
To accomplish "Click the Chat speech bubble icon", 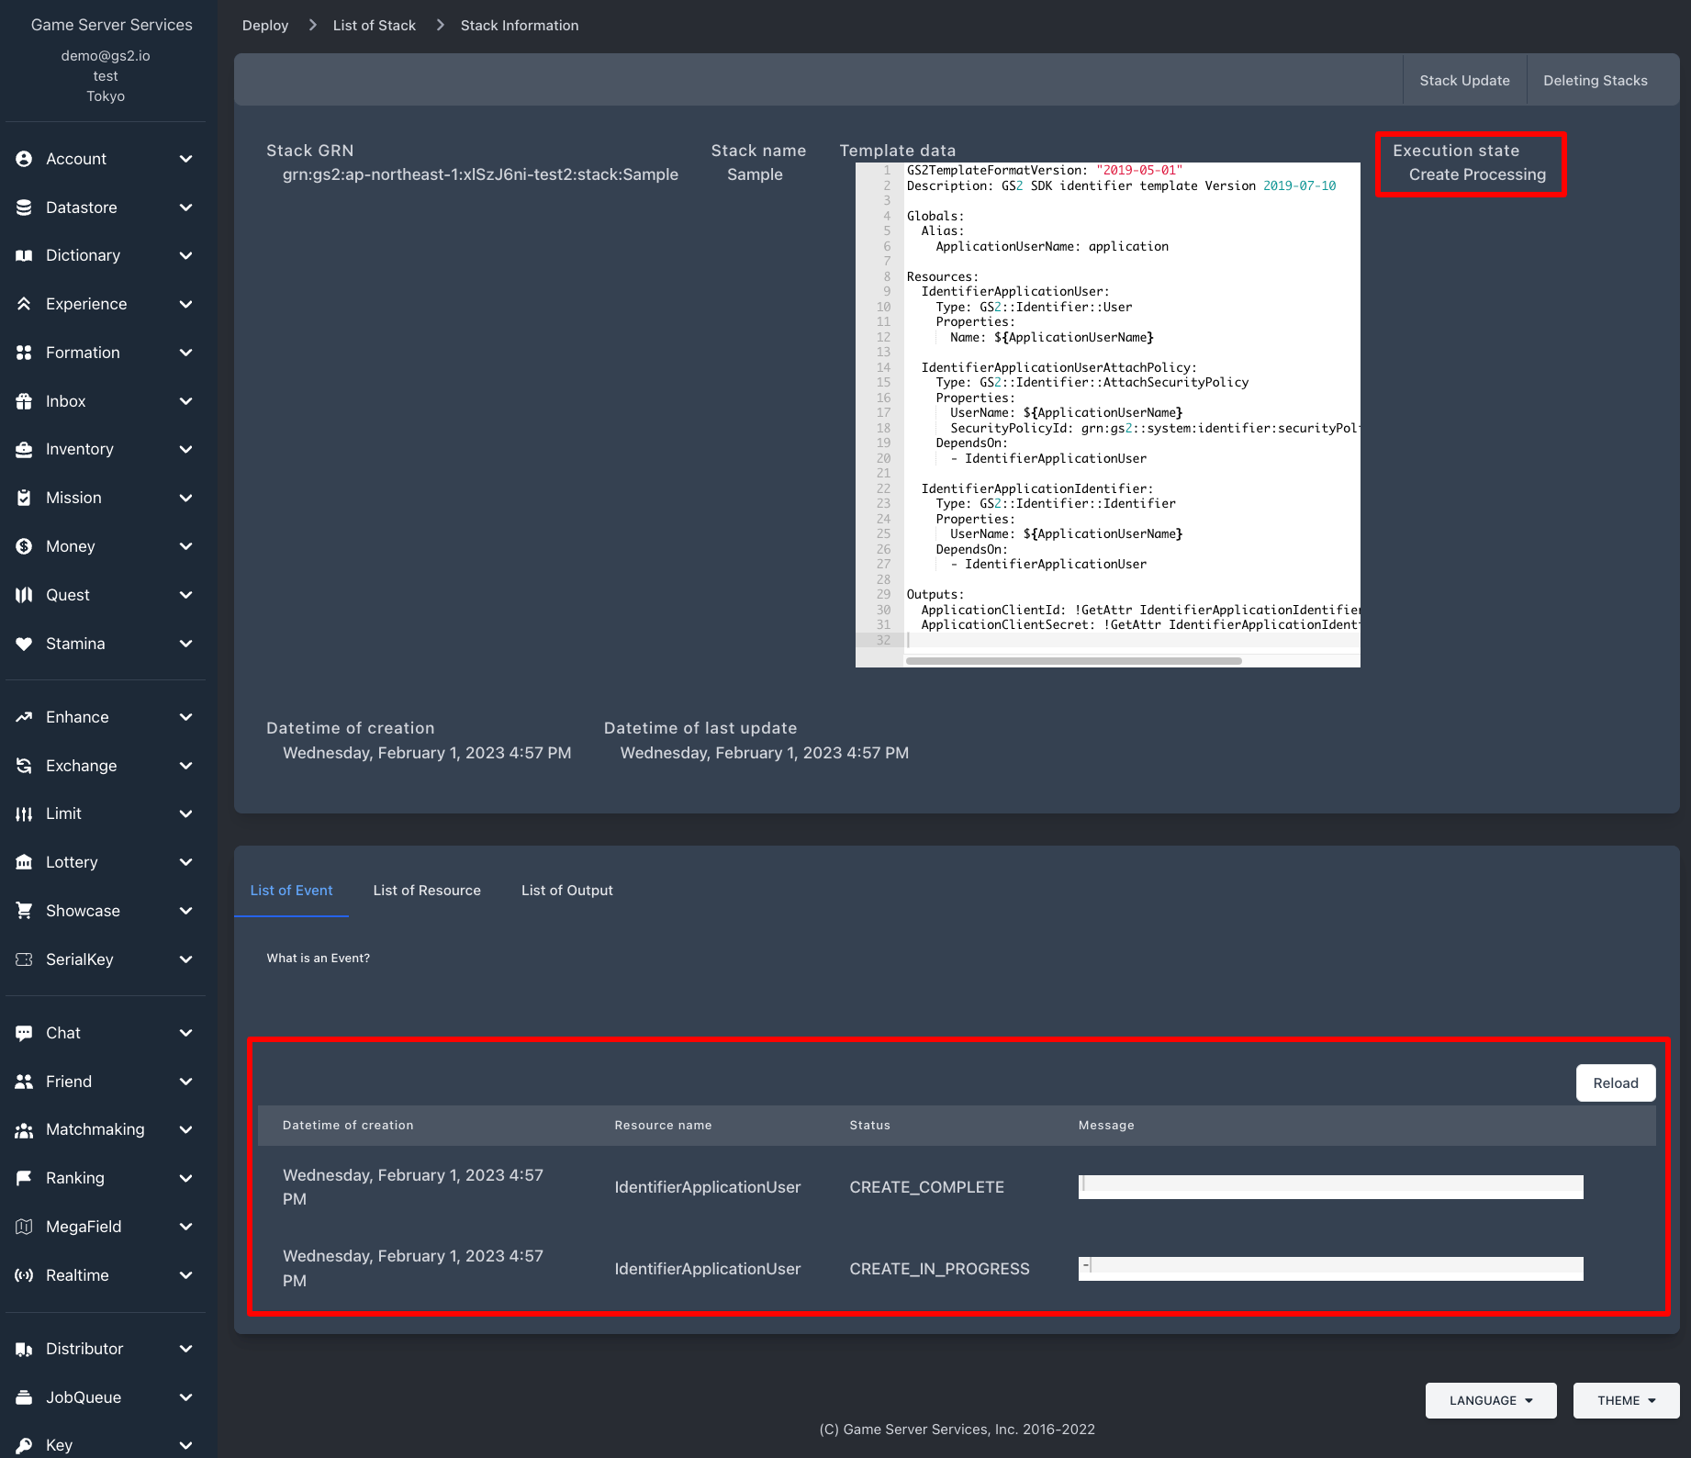I will point(24,1033).
